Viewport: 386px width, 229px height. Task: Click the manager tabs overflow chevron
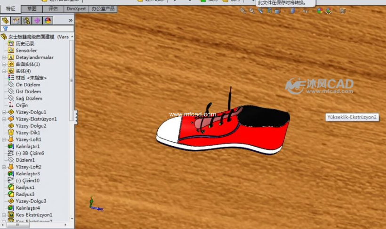click(x=71, y=20)
